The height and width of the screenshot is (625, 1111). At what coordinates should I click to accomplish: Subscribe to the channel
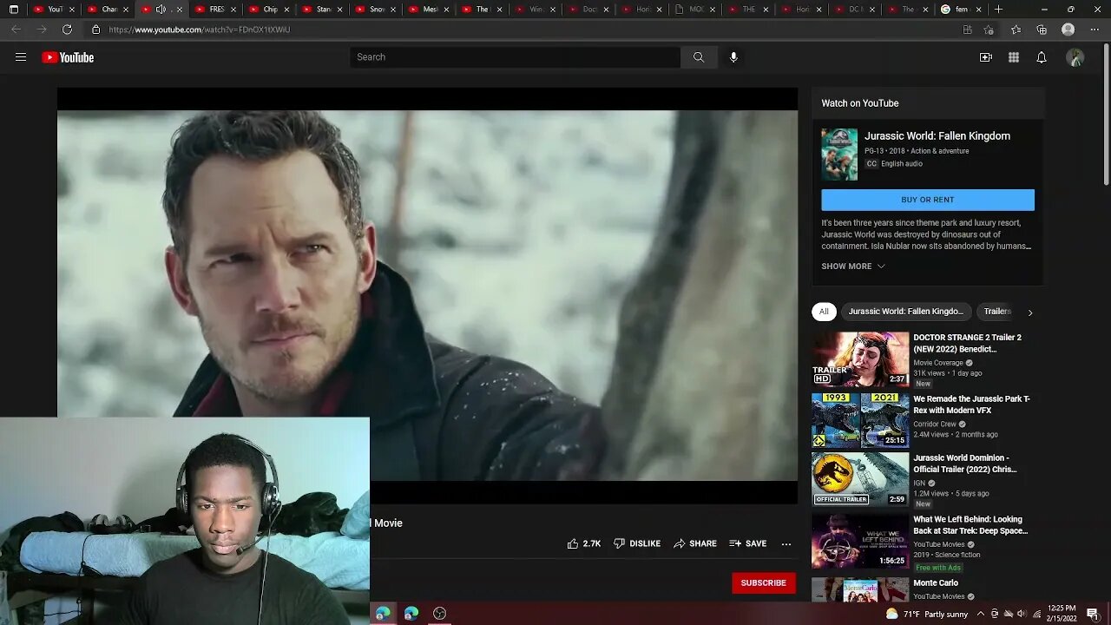764,583
